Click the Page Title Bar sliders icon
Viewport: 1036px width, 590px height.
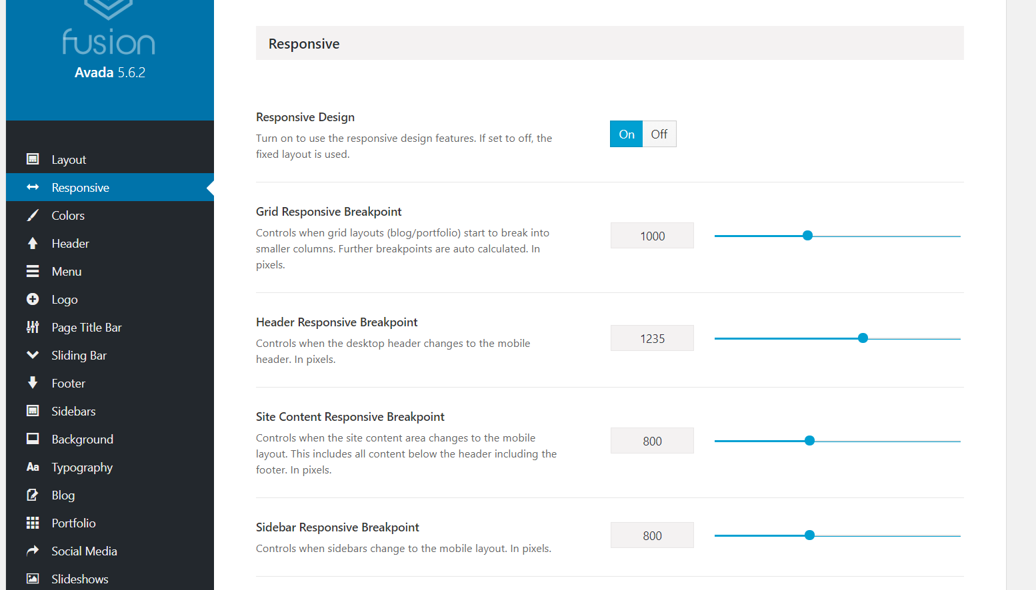33,327
